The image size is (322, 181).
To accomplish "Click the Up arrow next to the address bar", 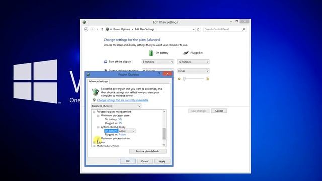I will coord(102,29).
